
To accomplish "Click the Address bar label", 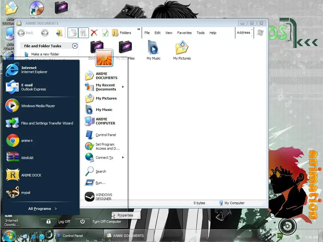I will (243, 32).
